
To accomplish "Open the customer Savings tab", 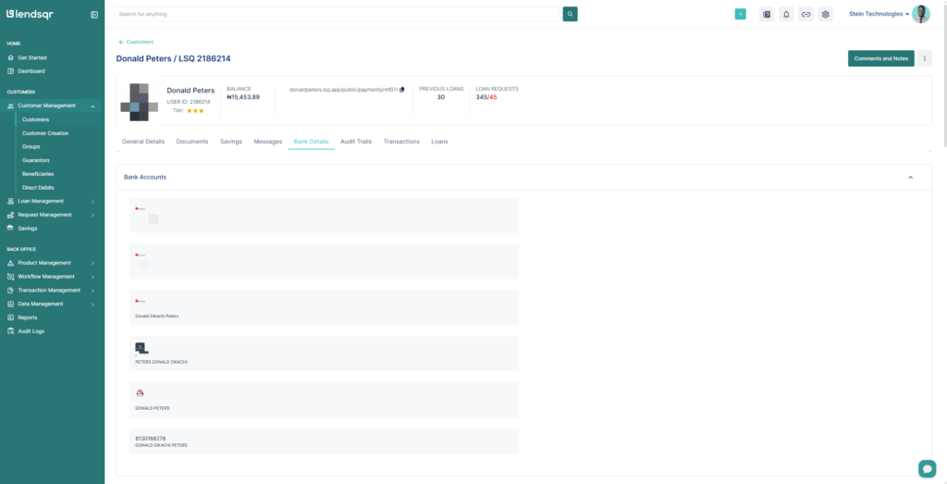I will tap(230, 142).
